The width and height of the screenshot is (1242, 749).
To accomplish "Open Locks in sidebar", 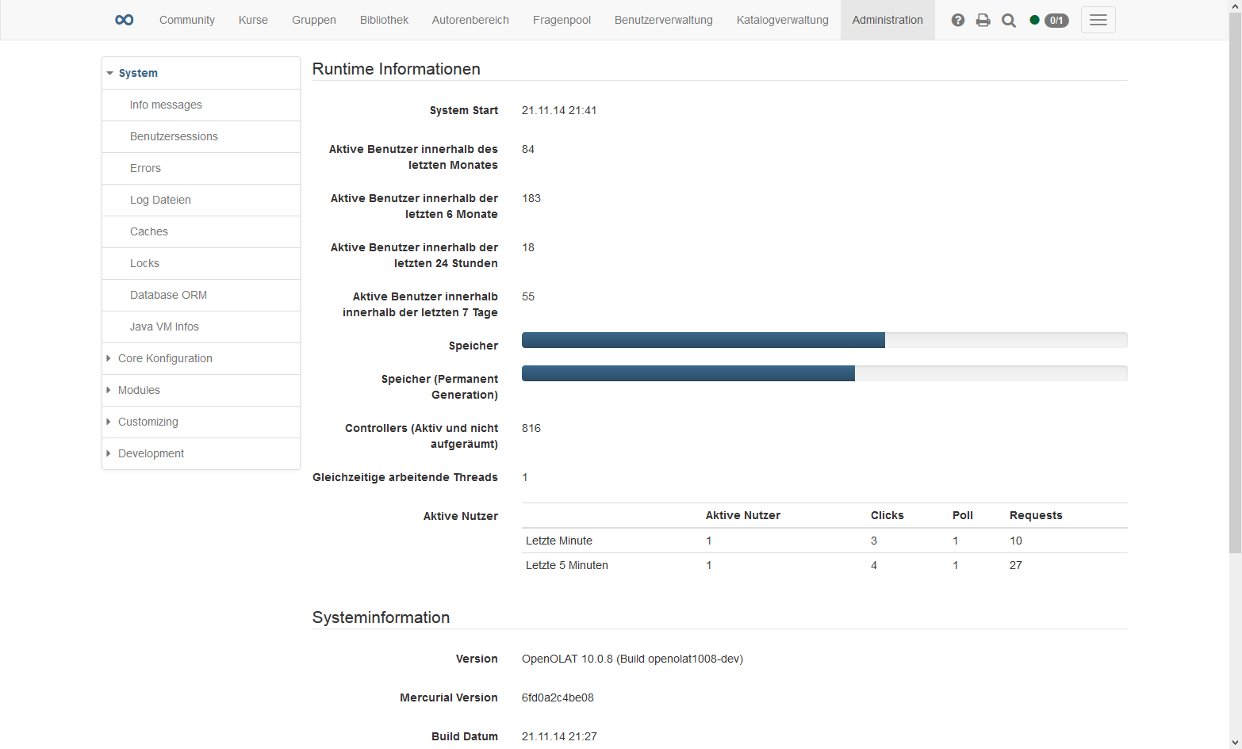I will [x=201, y=263].
